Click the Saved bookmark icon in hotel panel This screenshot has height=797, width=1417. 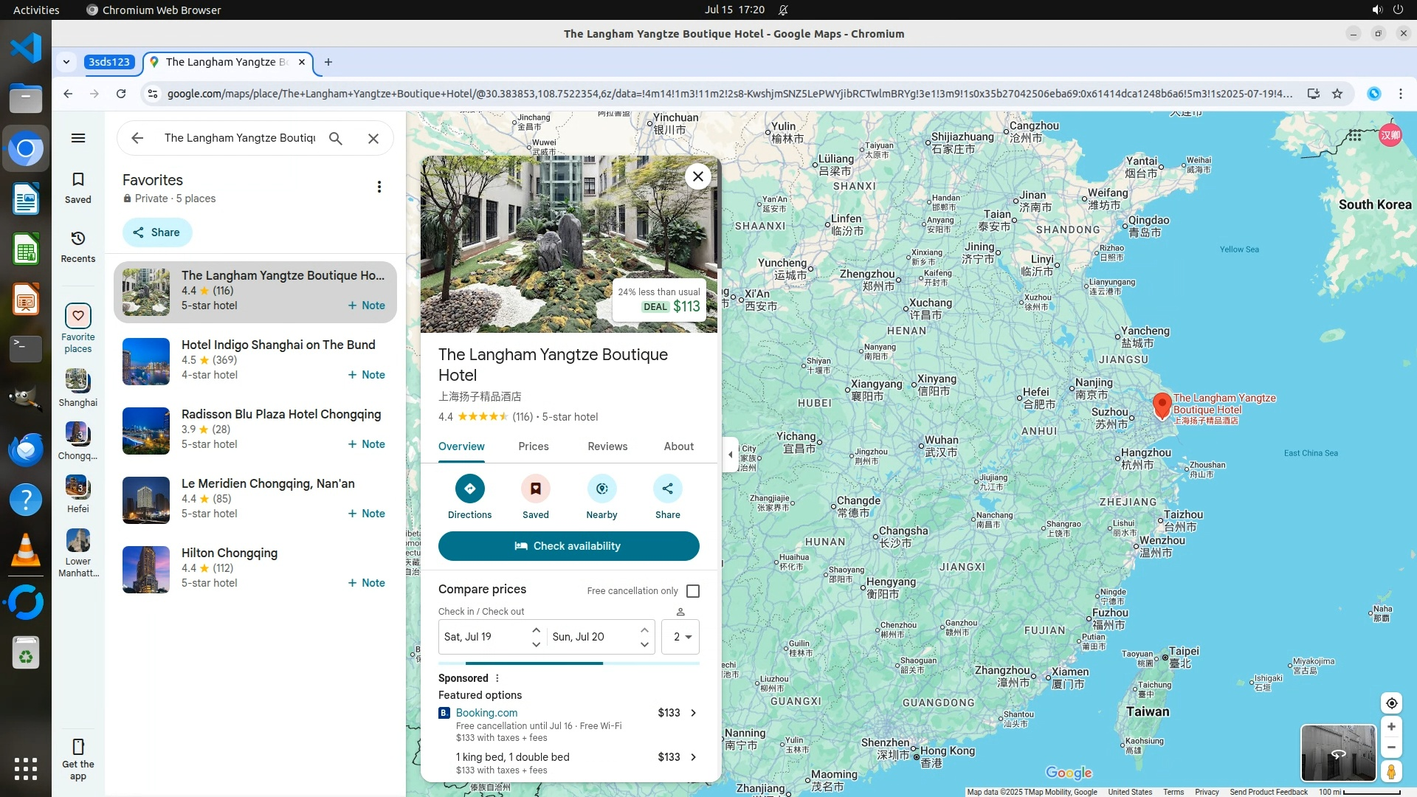[x=535, y=489]
